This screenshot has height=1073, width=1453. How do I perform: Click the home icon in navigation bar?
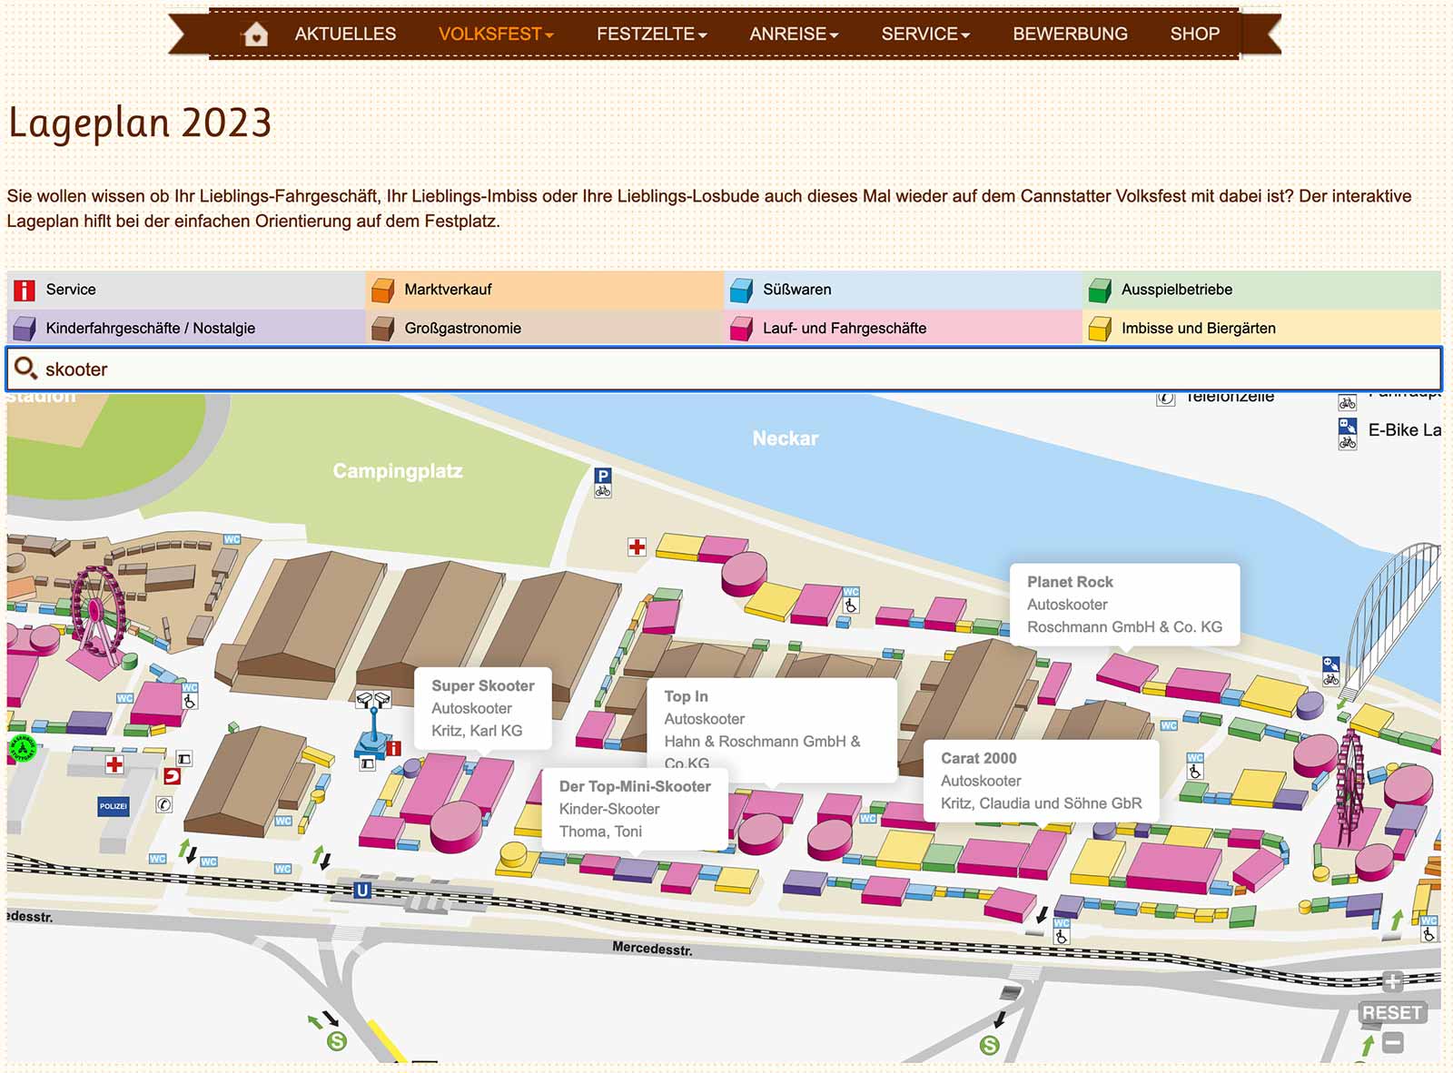point(256,34)
